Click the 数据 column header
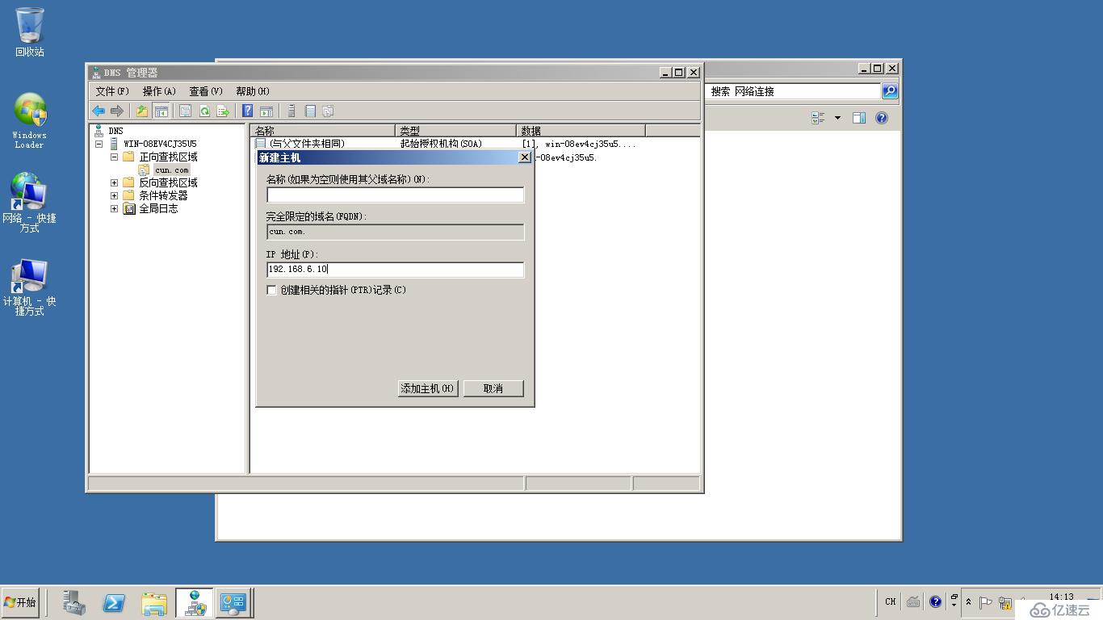Image resolution: width=1103 pixels, height=620 pixels. [581, 130]
